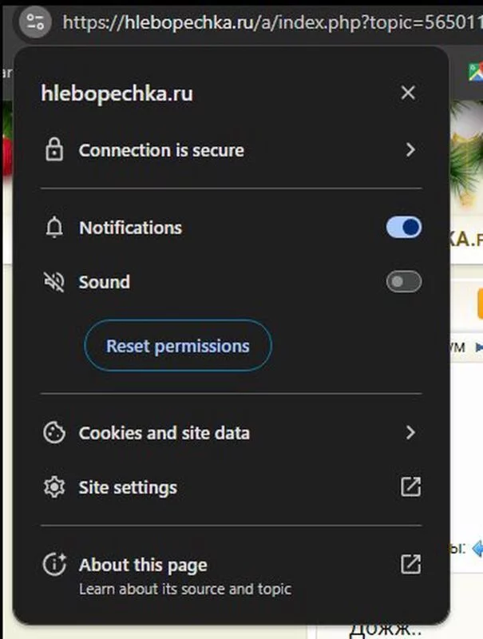
Task: Open the Cookies and site data entry
Action: (x=164, y=433)
